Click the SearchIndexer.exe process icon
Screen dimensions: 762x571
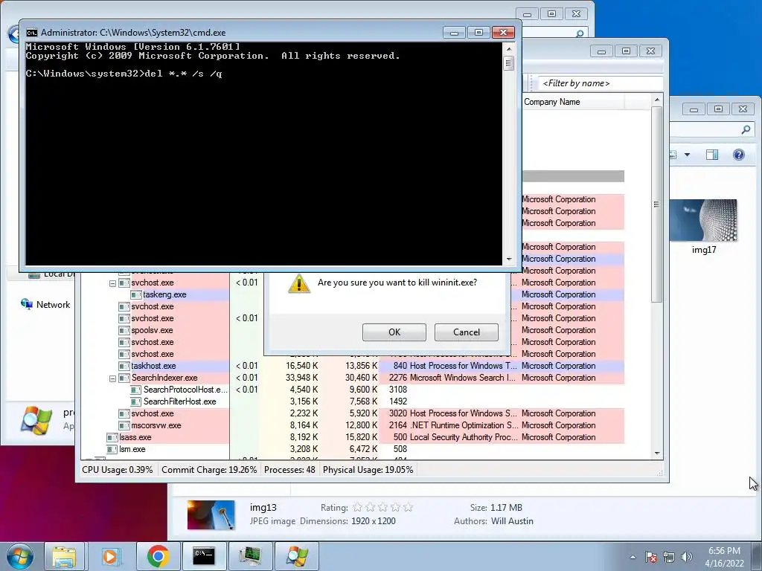point(124,378)
